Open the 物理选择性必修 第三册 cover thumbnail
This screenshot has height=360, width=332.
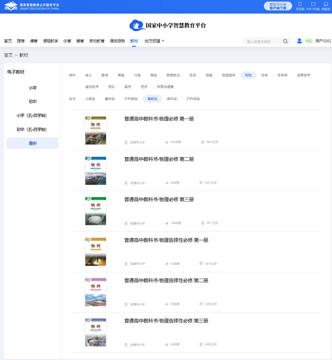click(x=96, y=332)
